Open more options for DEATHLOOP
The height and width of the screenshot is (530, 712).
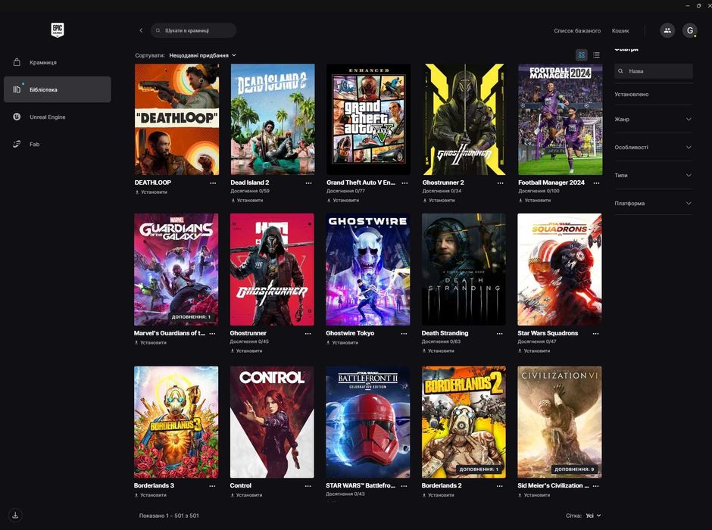(213, 183)
